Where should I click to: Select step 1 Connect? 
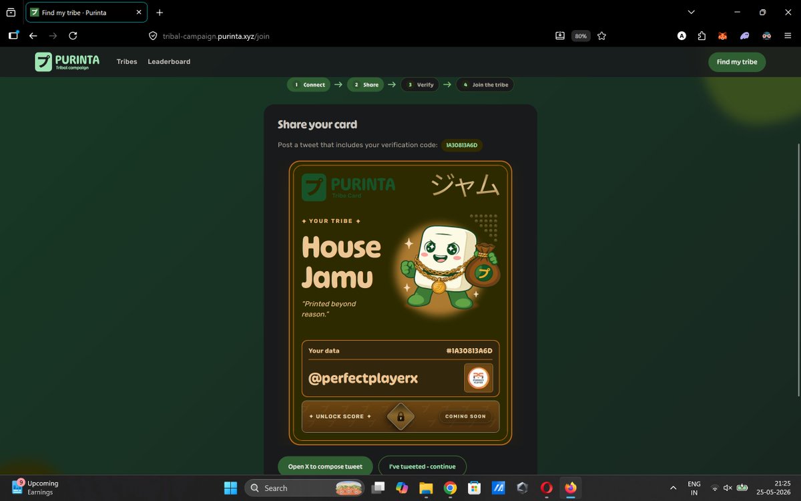pyautogui.click(x=309, y=85)
